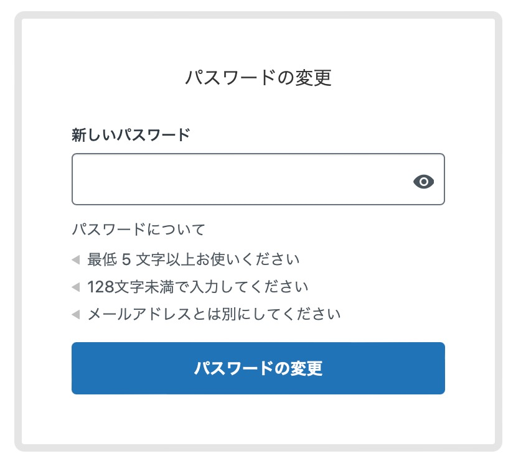Screen dimensions: 526x456
Task: Place cursor in the empty password box
Action: (x=258, y=179)
